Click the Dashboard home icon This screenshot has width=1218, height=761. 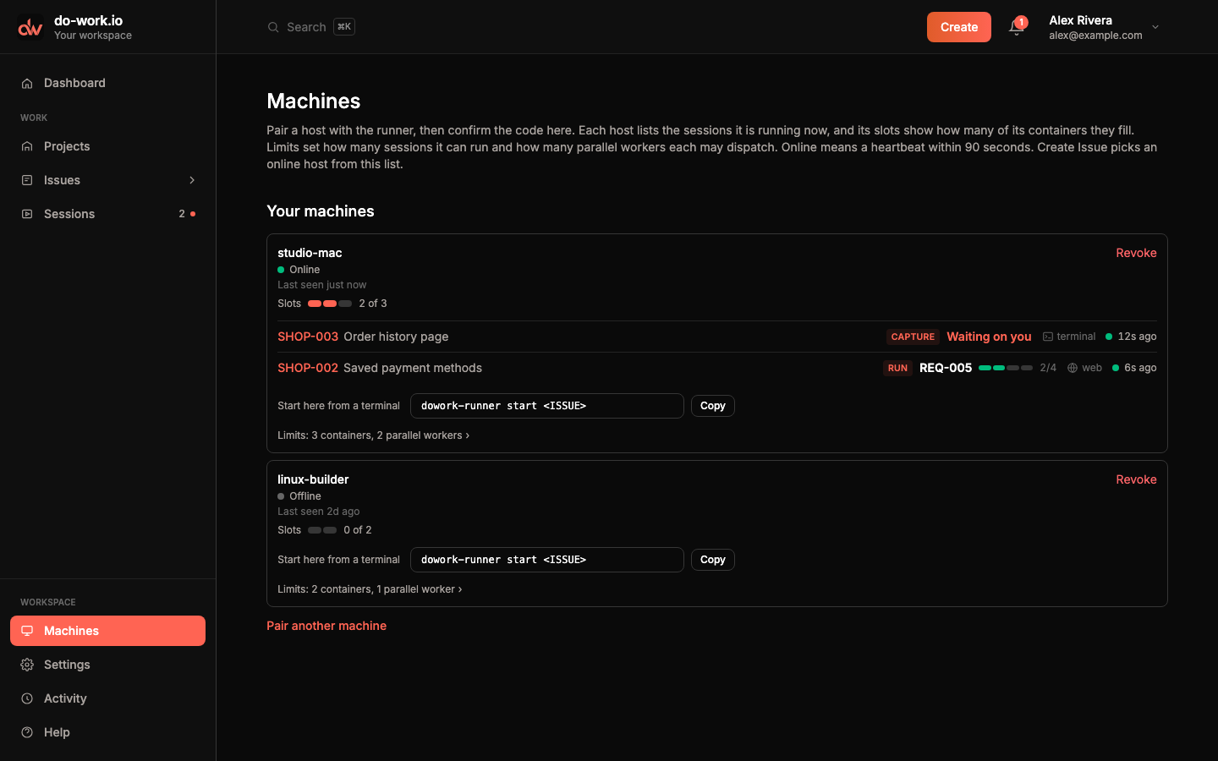point(27,83)
